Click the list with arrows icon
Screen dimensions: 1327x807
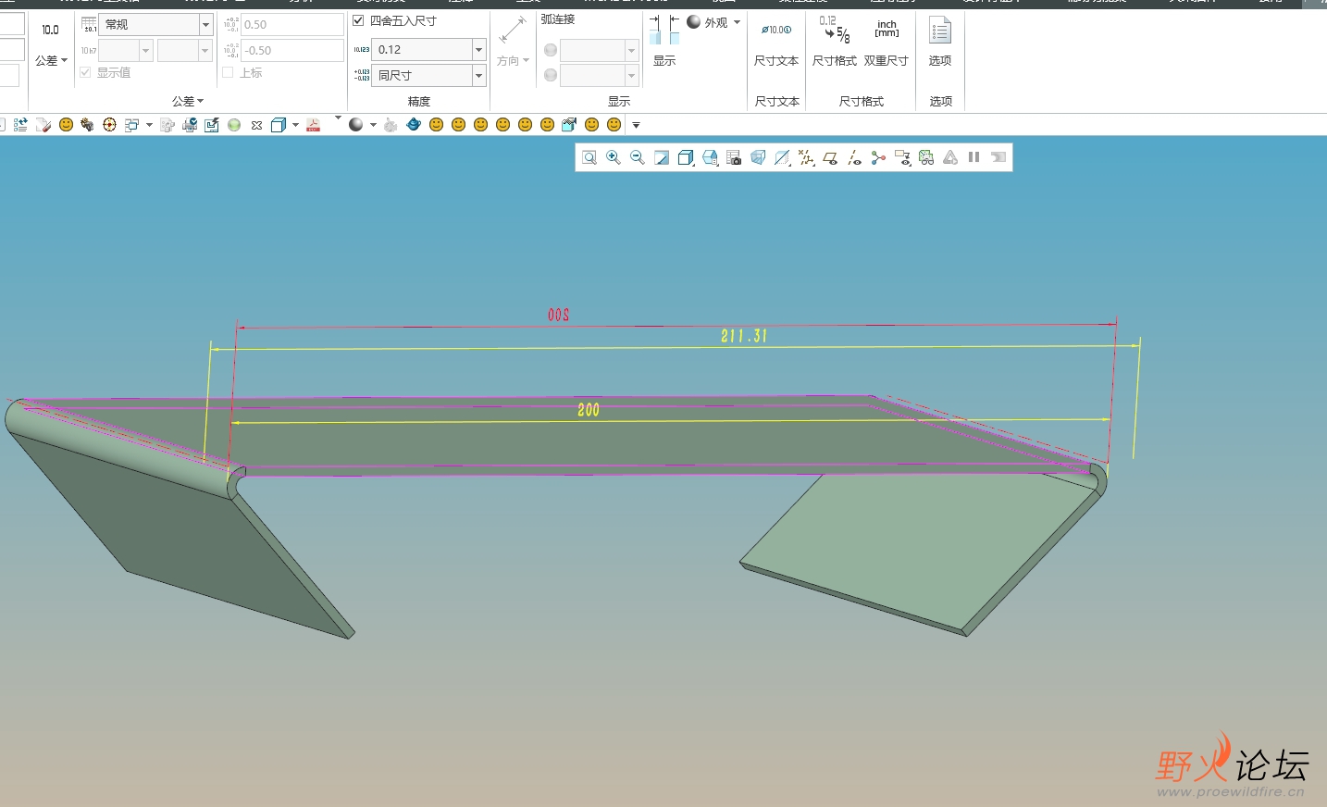pos(20,125)
